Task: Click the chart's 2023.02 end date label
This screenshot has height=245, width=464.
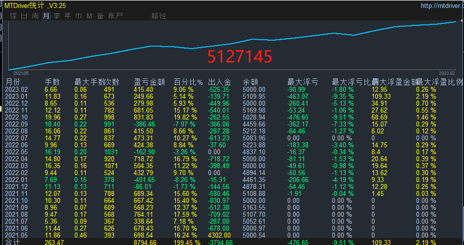Action: point(447,73)
